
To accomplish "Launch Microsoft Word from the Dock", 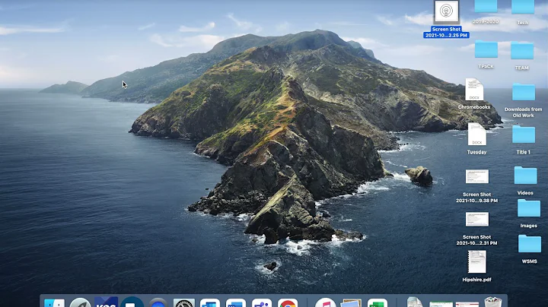I will click(236, 302).
